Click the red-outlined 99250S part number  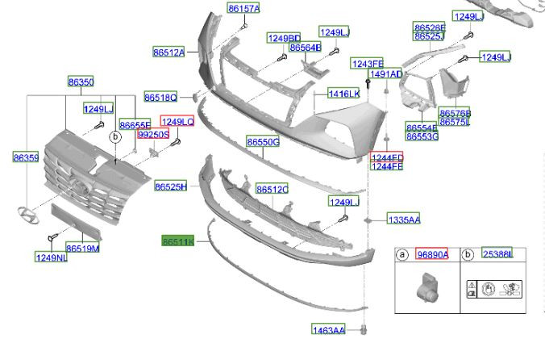pyautogui.click(x=152, y=135)
